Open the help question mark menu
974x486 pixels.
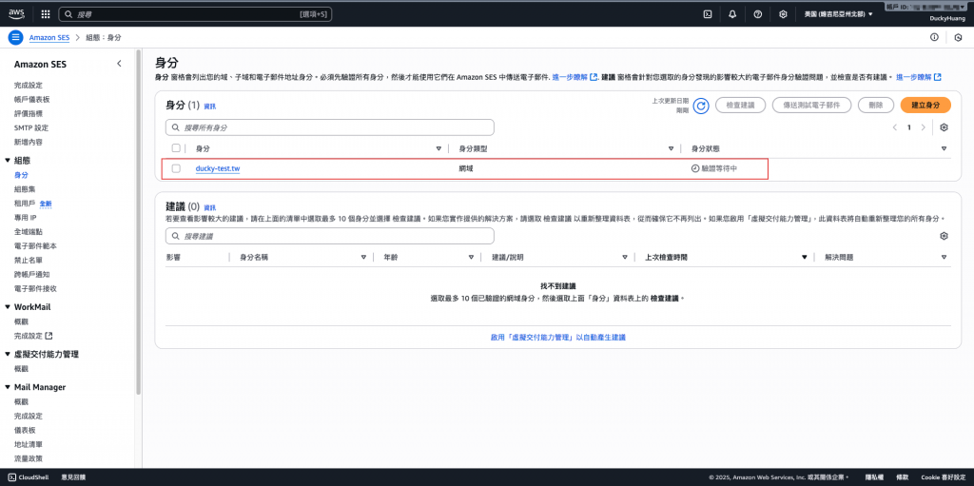tap(758, 13)
